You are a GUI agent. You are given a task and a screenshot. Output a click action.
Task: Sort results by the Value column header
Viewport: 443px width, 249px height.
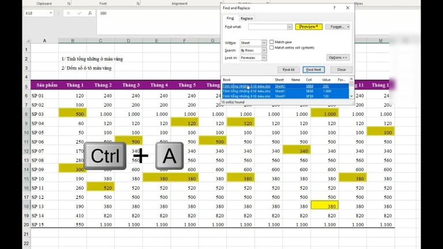tap(328, 80)
